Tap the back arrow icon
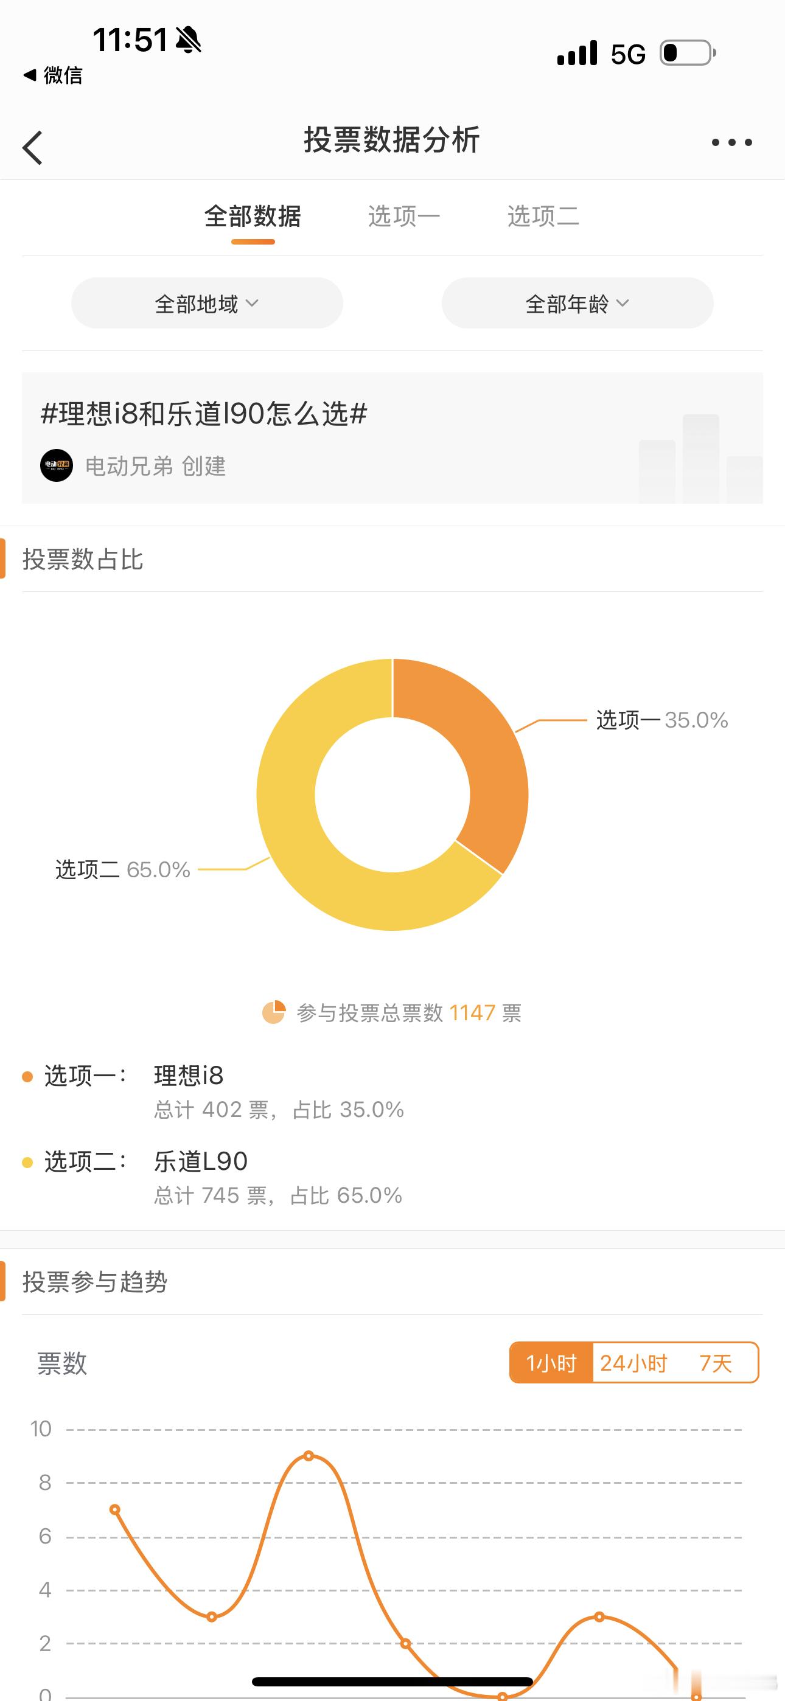The image size is (785, 1701). 32,147
